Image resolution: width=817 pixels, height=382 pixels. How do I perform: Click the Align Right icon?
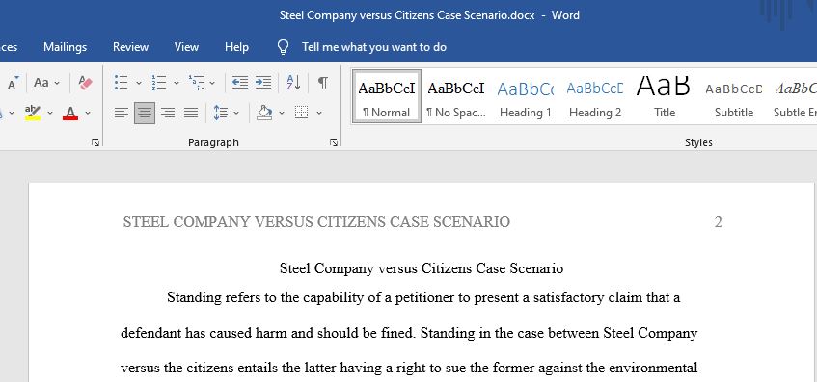pos(168,113)
